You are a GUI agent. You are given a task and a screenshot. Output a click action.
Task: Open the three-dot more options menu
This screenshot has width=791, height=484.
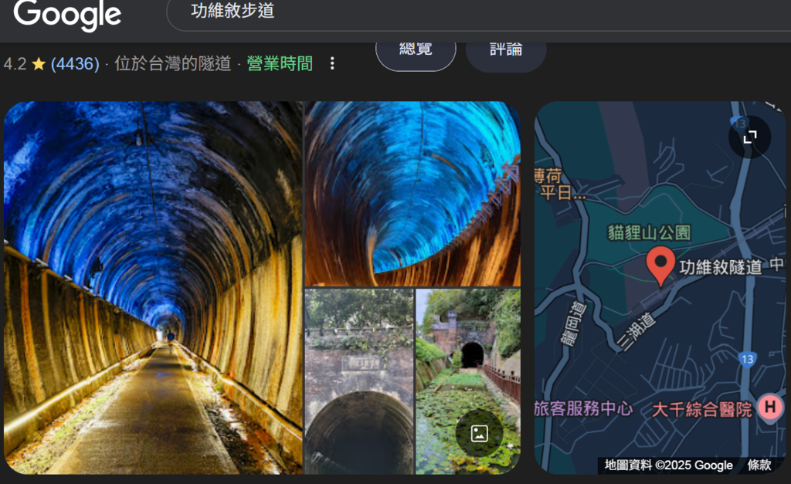coord(332,63)
